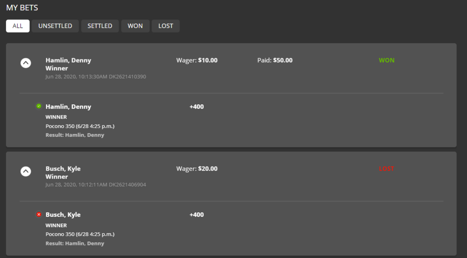
Task: Open the SETTLED bets tab
Action: pos(100,26)
